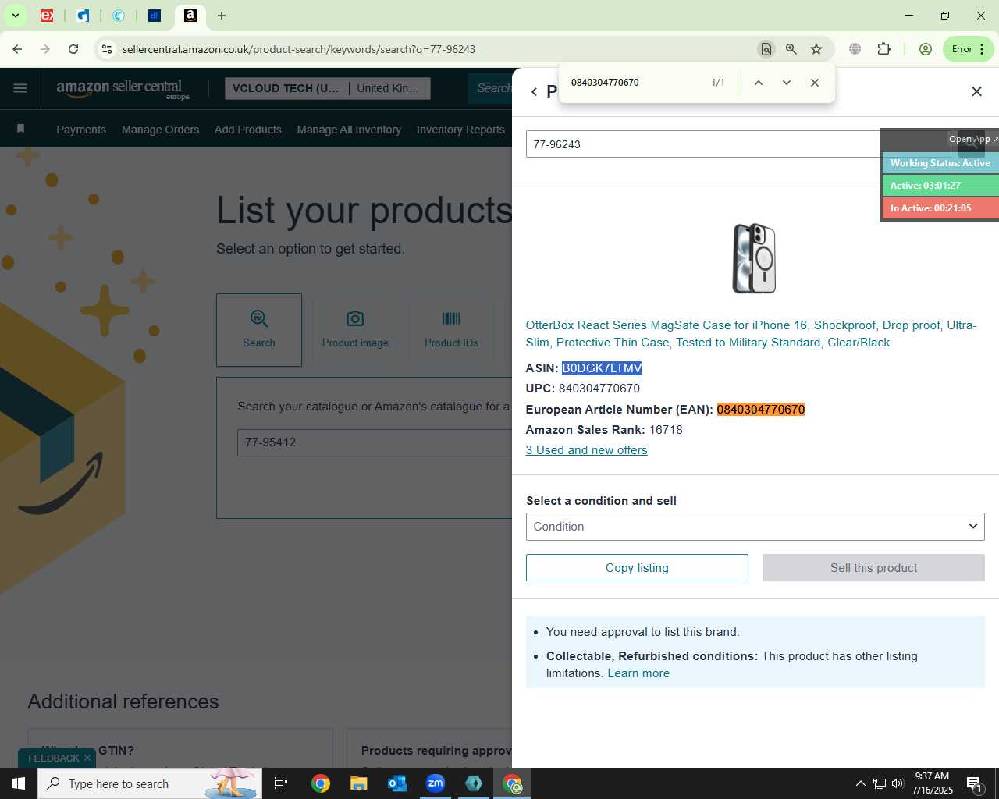Click the Open App overlay link
This screenshot has width=999, height=799.
(972, 139)
